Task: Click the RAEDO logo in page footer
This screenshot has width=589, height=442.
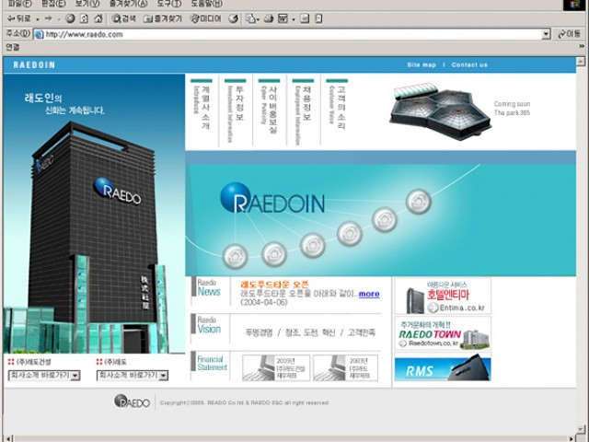Action: (x=133, y=401)
